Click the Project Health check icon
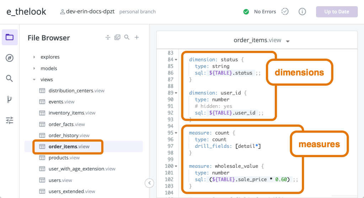 (285, 12)
